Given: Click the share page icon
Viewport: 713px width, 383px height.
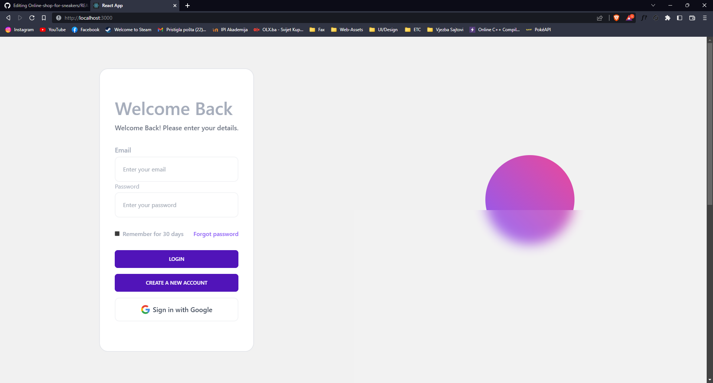Looking at the screenshot, I should click(600, 18).
